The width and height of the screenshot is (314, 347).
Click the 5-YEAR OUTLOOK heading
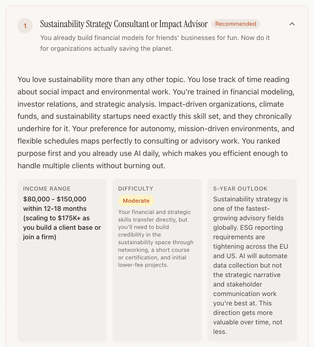(x=240, y=189)
